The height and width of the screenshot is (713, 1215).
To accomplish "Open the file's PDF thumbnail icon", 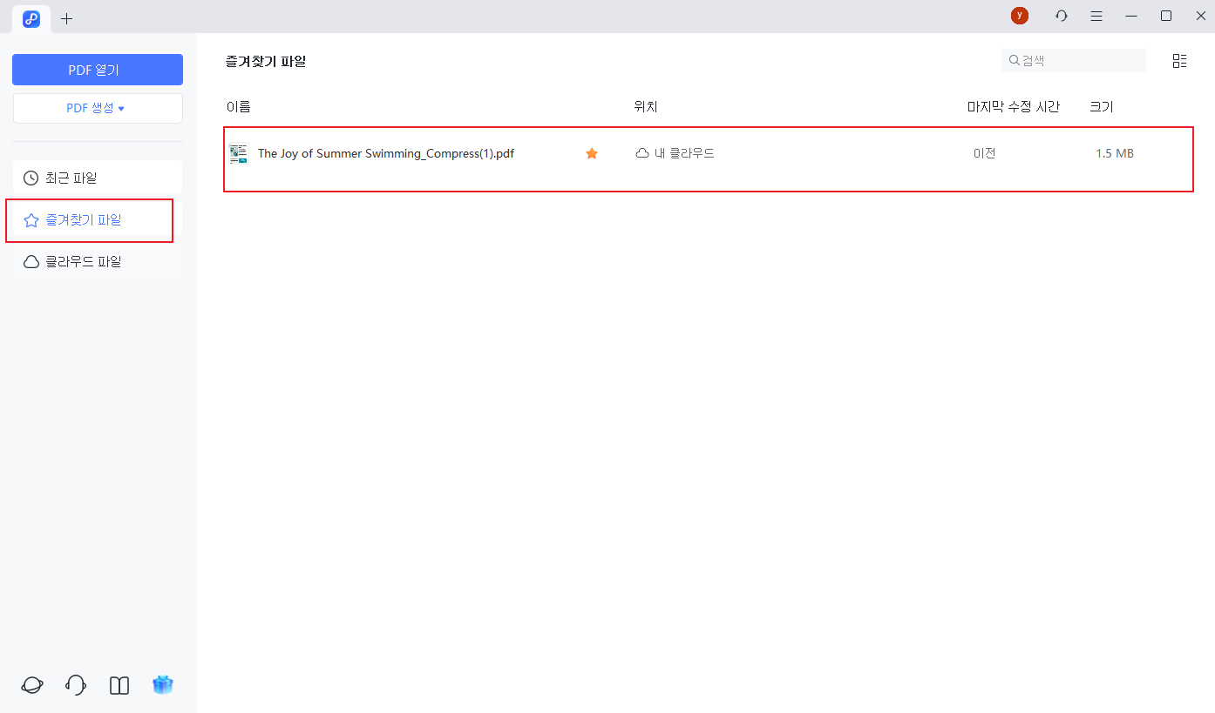I will tap(237, 153).
